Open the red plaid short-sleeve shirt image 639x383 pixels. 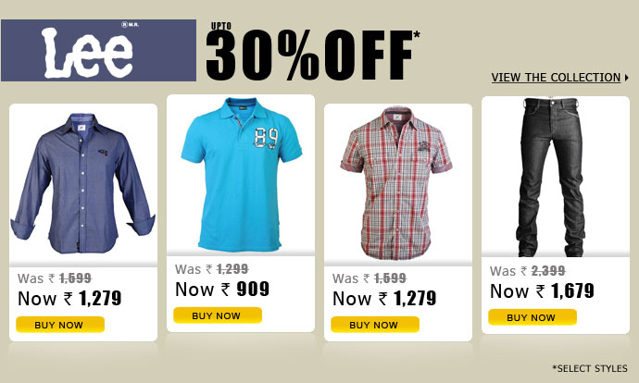click(396, 183)
